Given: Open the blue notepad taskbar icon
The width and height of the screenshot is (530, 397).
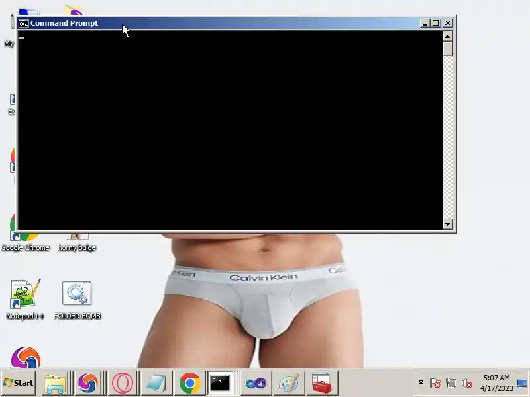Looking at the screenshot, I should [156, 383].
